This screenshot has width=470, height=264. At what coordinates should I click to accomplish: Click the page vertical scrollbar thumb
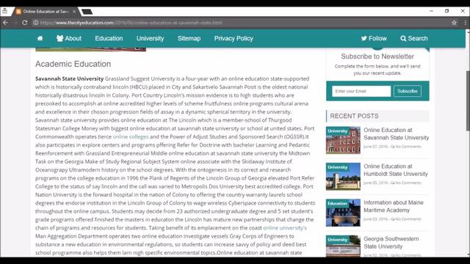pyautogui.click(x=468, y=100)
